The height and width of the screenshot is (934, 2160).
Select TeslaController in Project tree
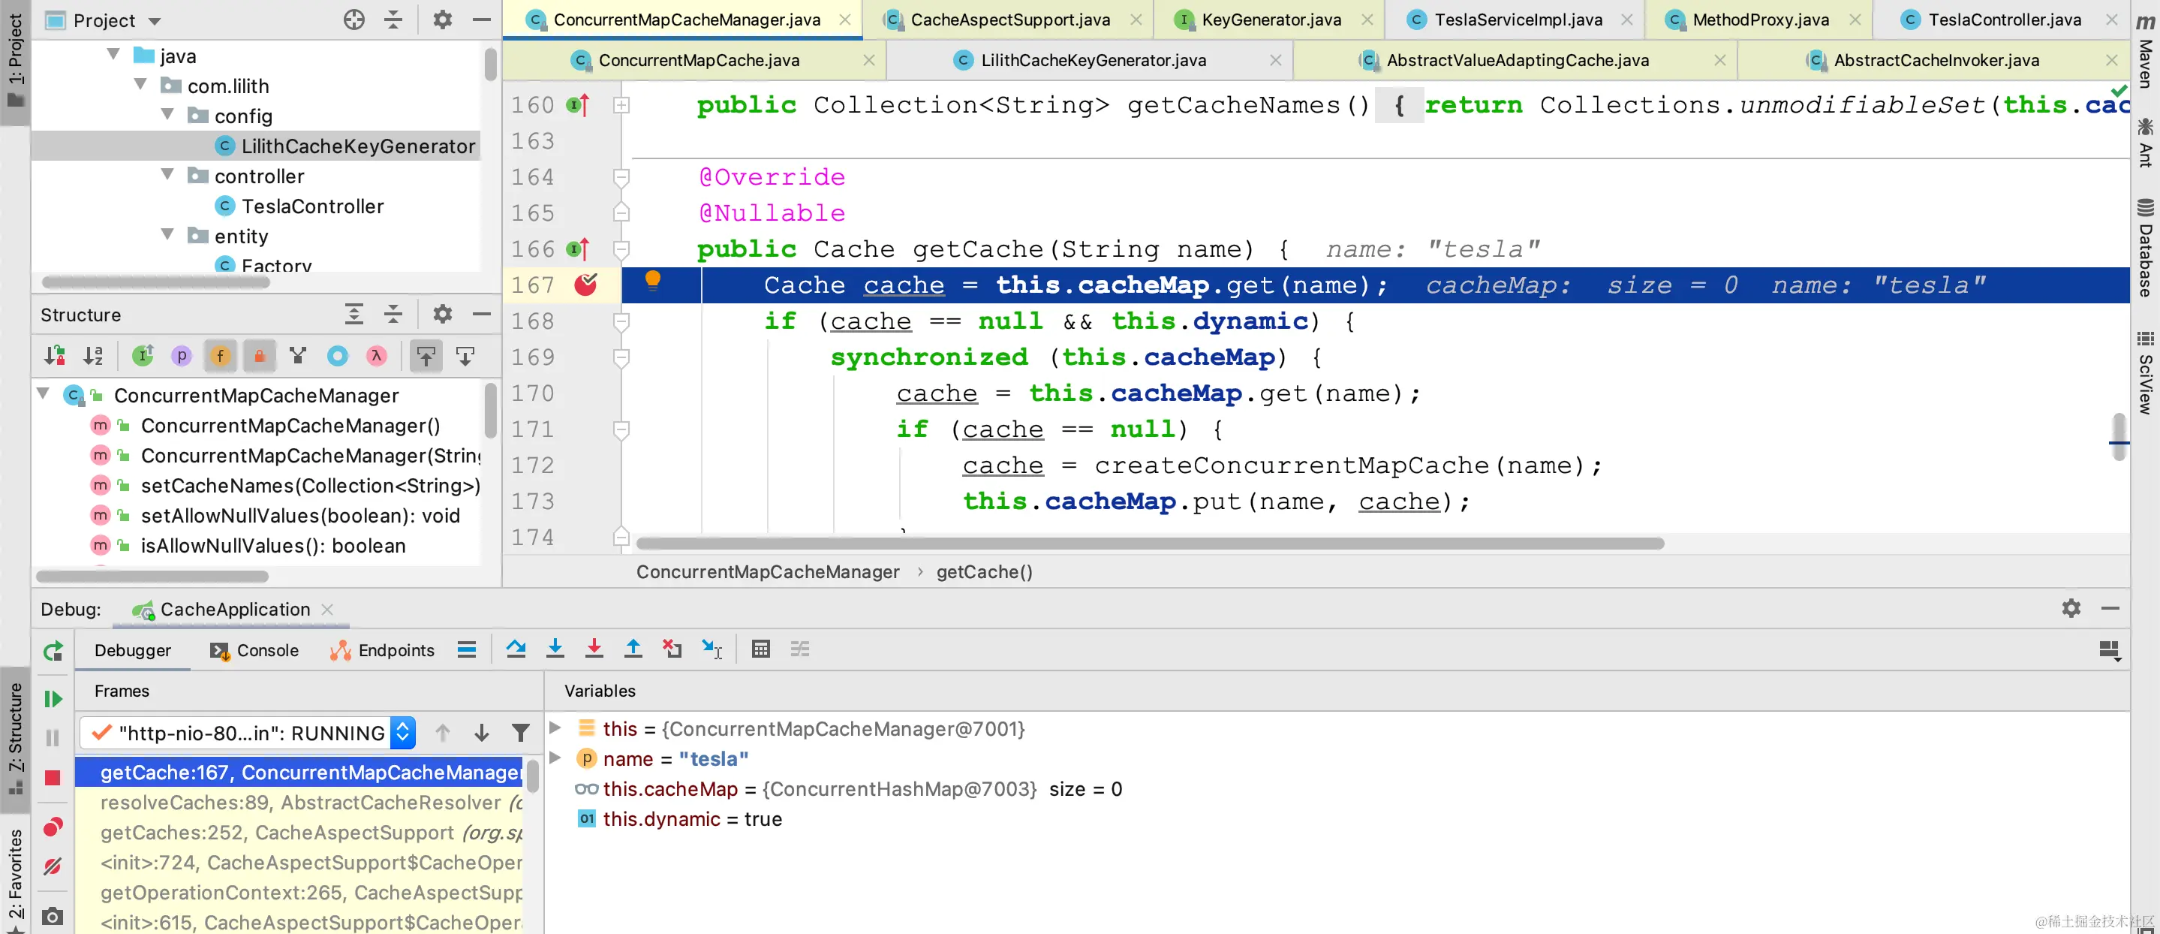[x=312, y=206]
